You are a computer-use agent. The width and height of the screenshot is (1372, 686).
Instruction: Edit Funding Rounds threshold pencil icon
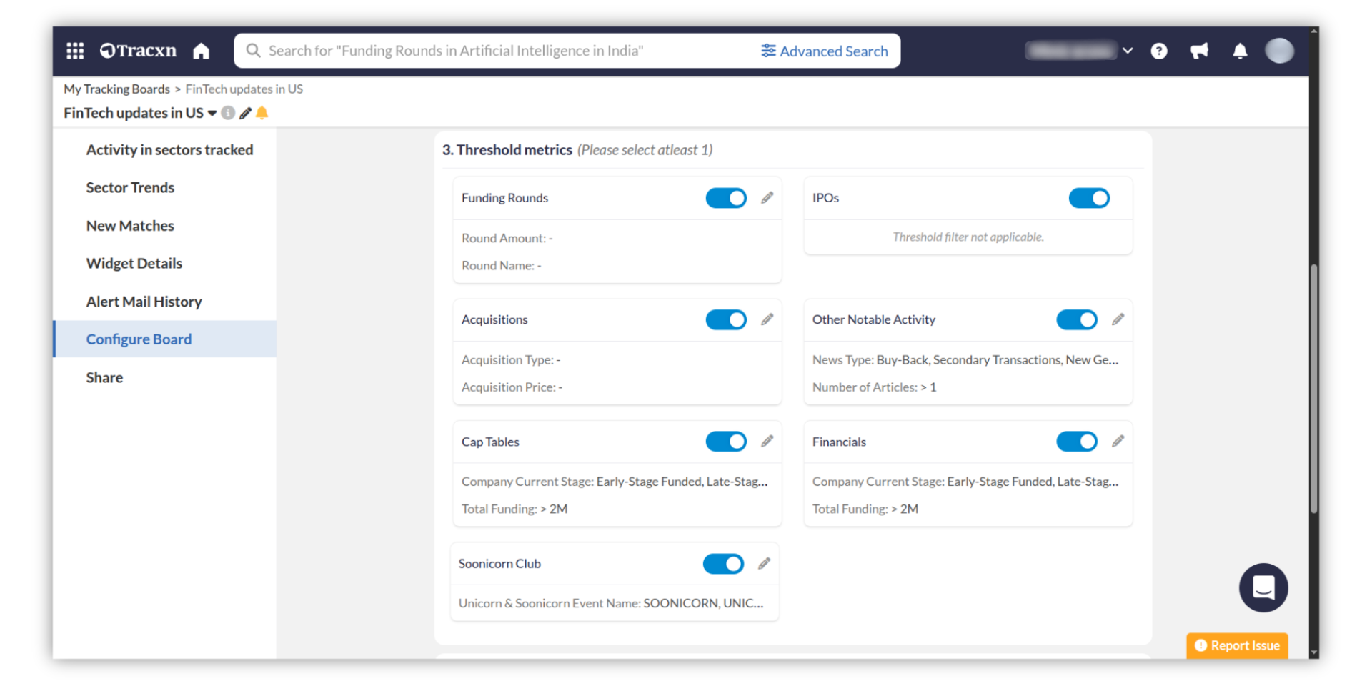767,198
